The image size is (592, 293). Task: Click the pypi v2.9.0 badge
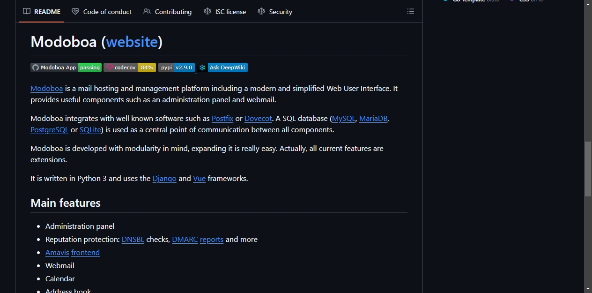pos(177,68)
